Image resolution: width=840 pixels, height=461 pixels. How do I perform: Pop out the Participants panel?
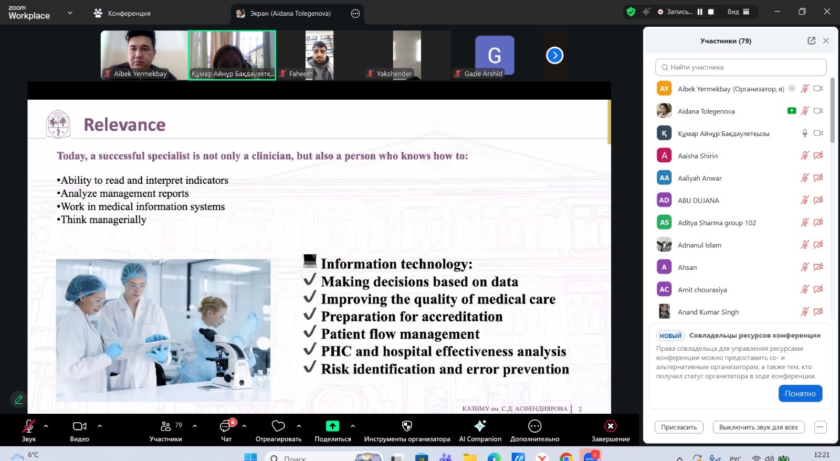(x=811, y=41)
